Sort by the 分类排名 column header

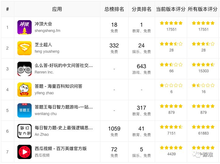[x=142, y=9]
